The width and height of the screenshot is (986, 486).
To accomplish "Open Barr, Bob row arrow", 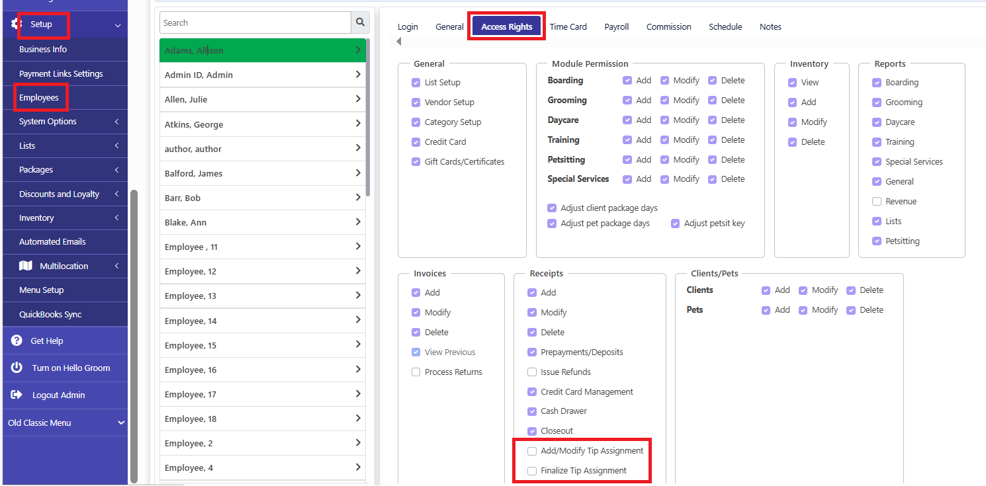I will click(x=358, y=197).
